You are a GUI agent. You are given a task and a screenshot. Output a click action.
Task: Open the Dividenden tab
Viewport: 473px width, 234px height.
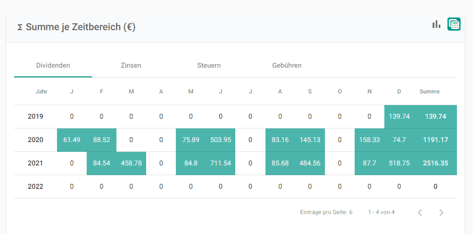[53, 65]
